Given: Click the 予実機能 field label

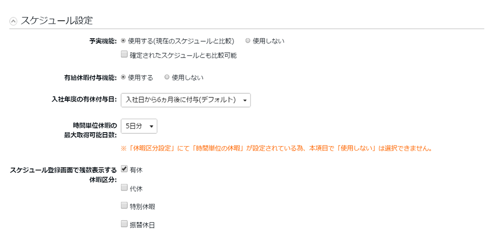Looking at the screenshot, I should 103,41.
